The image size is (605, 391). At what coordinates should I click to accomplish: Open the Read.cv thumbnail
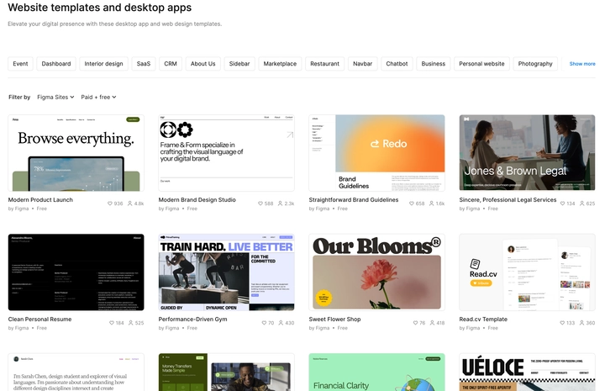point(528,272)
